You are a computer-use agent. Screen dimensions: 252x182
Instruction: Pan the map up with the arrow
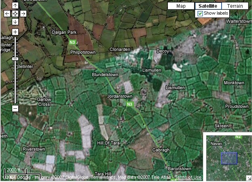click(x=15, y=6)
